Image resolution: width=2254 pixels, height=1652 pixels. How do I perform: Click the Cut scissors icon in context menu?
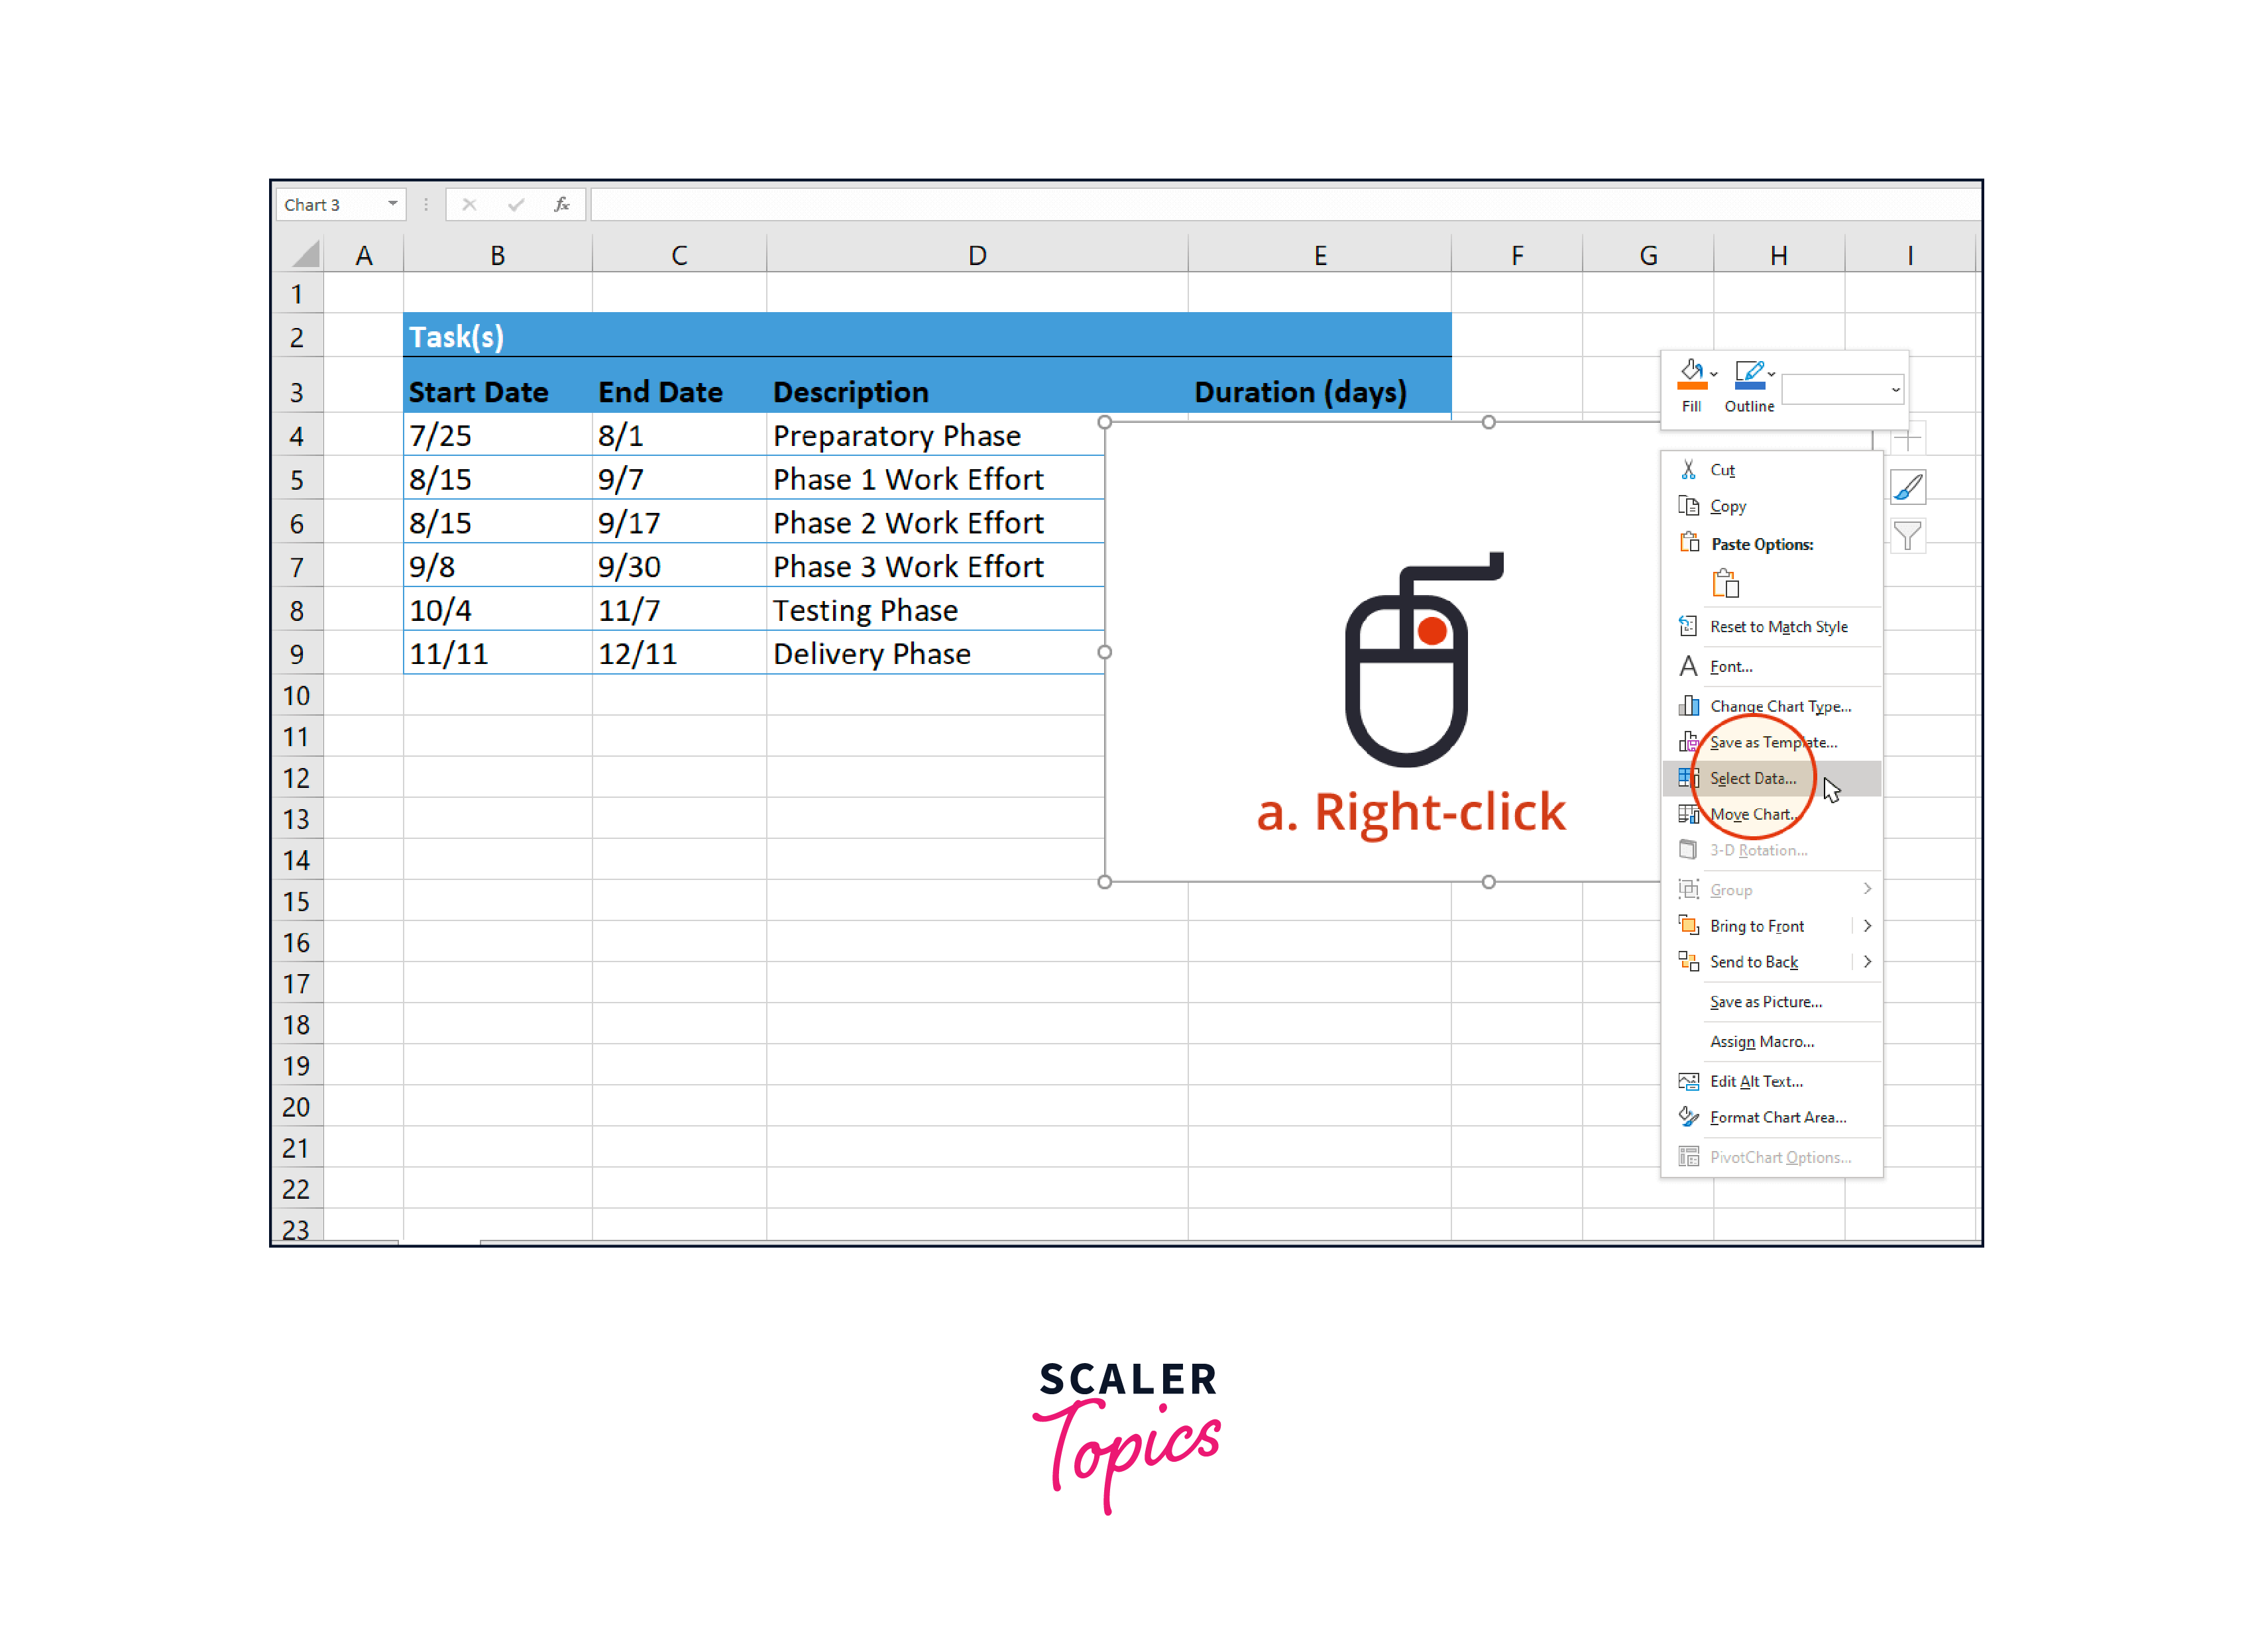(1688, 469)
